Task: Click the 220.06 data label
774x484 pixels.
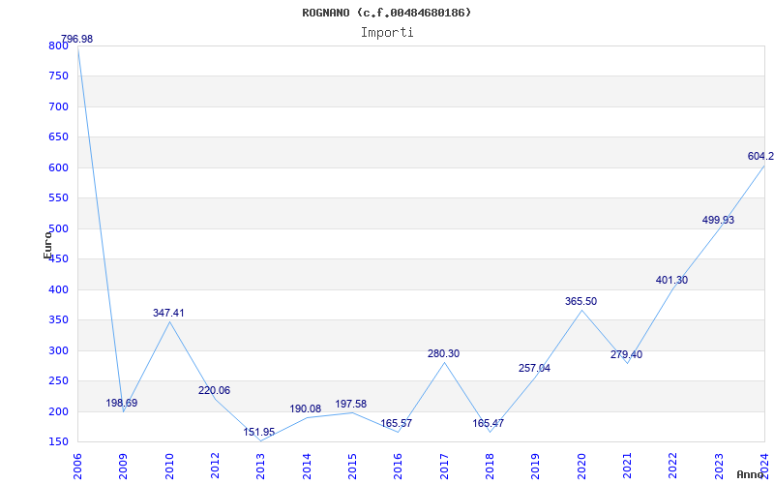Action: pos(214,391)
